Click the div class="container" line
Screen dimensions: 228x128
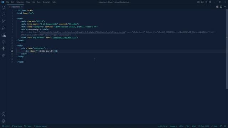coord(33,48)
